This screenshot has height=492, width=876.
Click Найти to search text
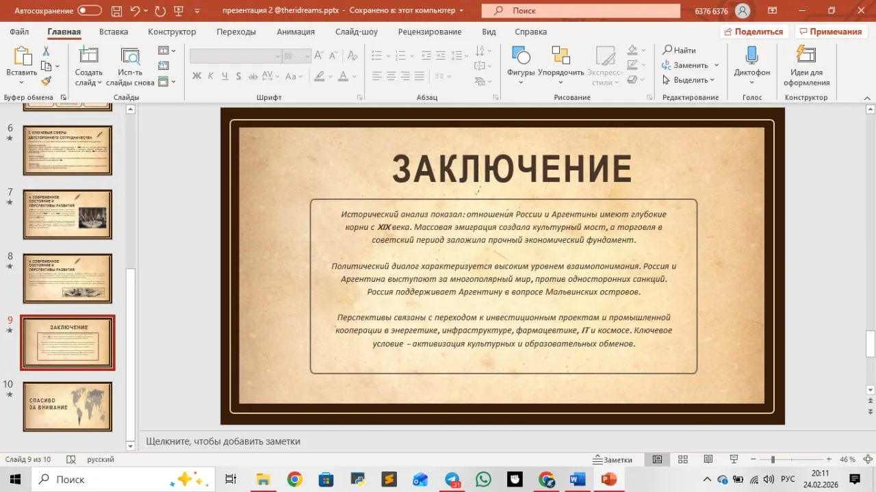click(679, 51)
